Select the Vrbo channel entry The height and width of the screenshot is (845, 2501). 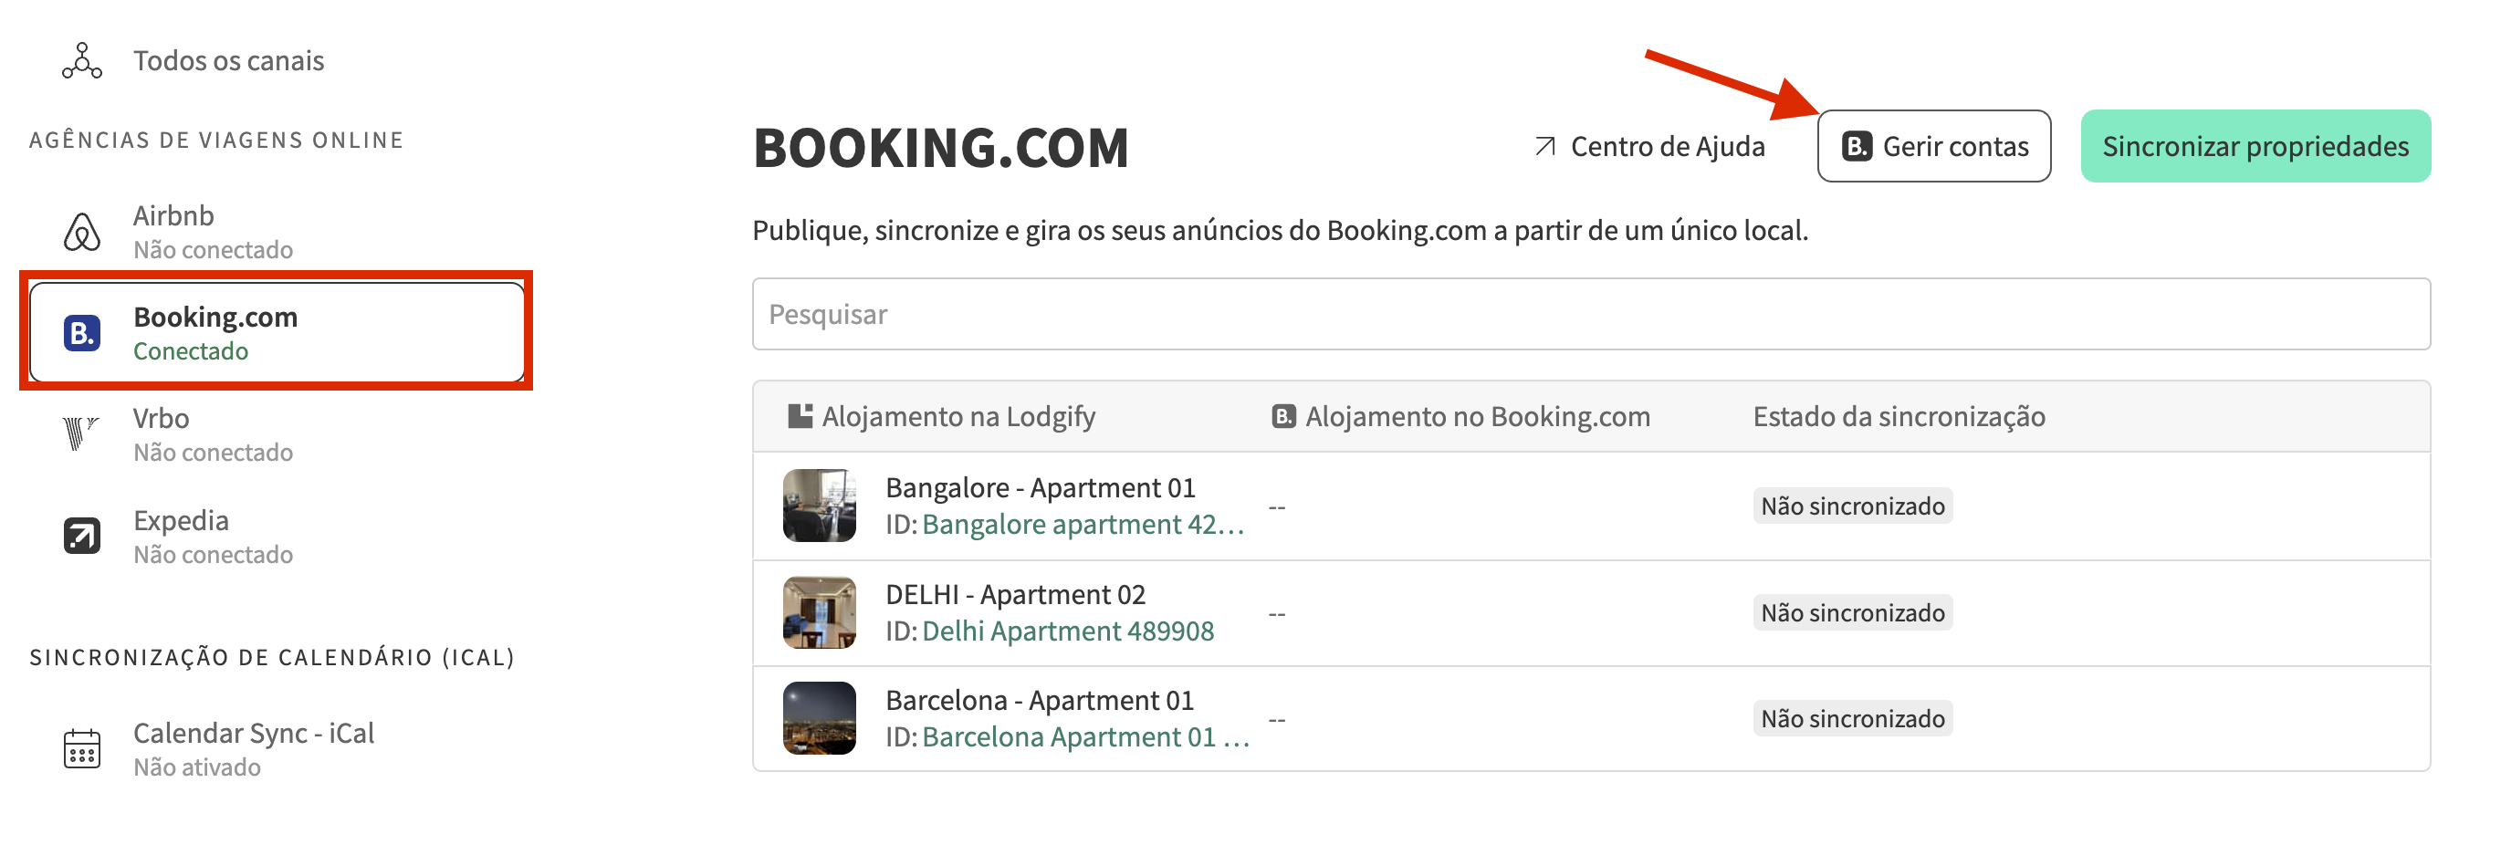[213, 433]
